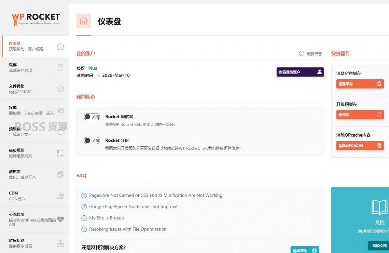Click the 阅读文档 button
389x253 pixels.
(x=378, y=246)
